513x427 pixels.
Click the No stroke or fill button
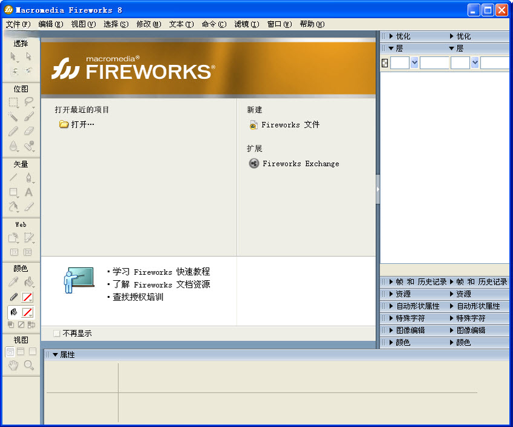tap(21, 324)
